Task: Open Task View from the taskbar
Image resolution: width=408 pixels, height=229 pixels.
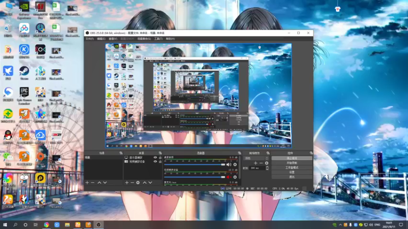Action: pyautogui.click(x=36, y=225)
